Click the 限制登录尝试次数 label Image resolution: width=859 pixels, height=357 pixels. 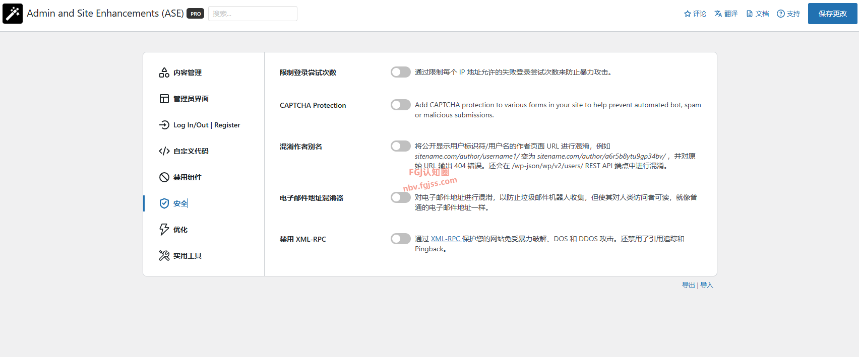coord(308,73)
